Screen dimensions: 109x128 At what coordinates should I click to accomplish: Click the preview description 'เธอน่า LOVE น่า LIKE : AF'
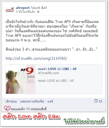[x=56, y=81]
